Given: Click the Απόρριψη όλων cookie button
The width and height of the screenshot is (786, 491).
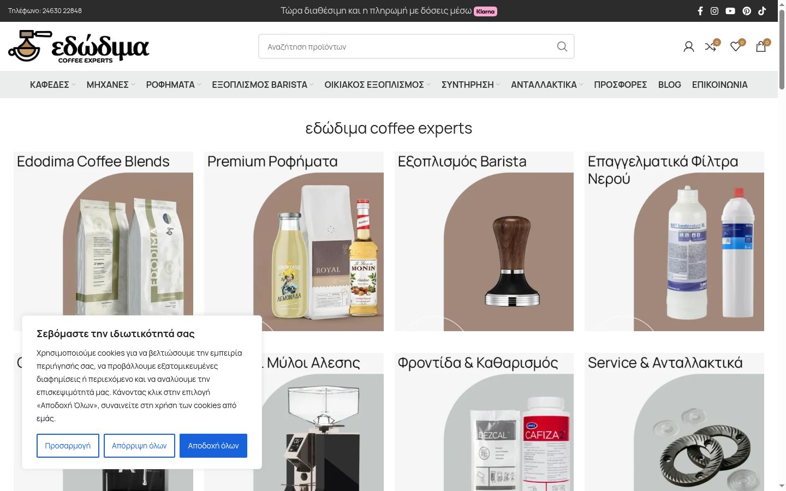Looking at the screenshot, I should click(139, 446).
